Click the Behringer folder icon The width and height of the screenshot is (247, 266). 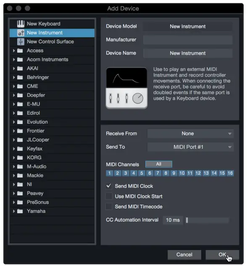tap(20, 77)
